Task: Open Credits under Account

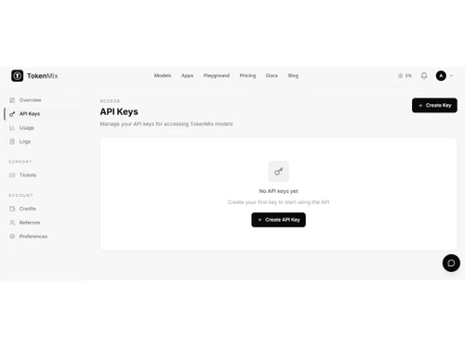Action: (x=28, y=209)
